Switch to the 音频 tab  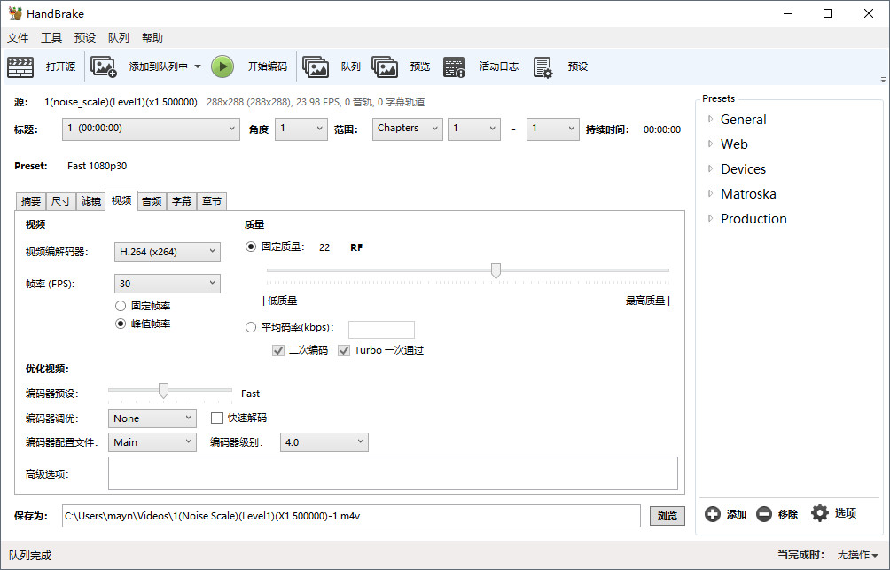point(152,201)
